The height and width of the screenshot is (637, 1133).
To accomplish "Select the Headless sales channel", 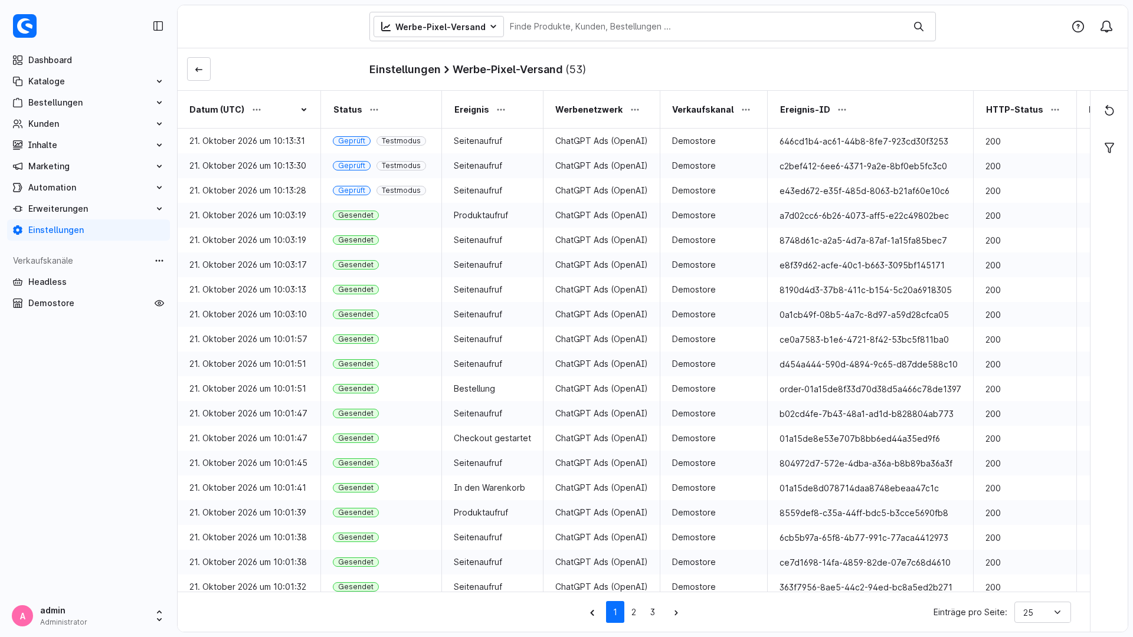I will (89, 282).
